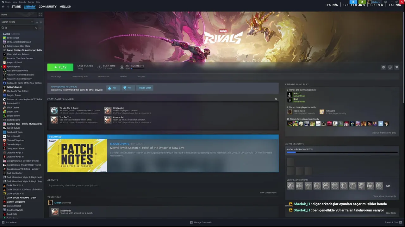Image resolution: width=405 pixels, height=227 pixels.
Task: Open Kori's friend avatar
Action: (x=289, y=100)
